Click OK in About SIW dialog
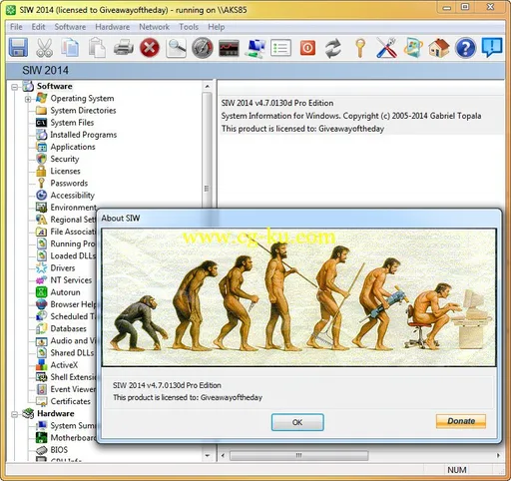 (x=297, y=422)
